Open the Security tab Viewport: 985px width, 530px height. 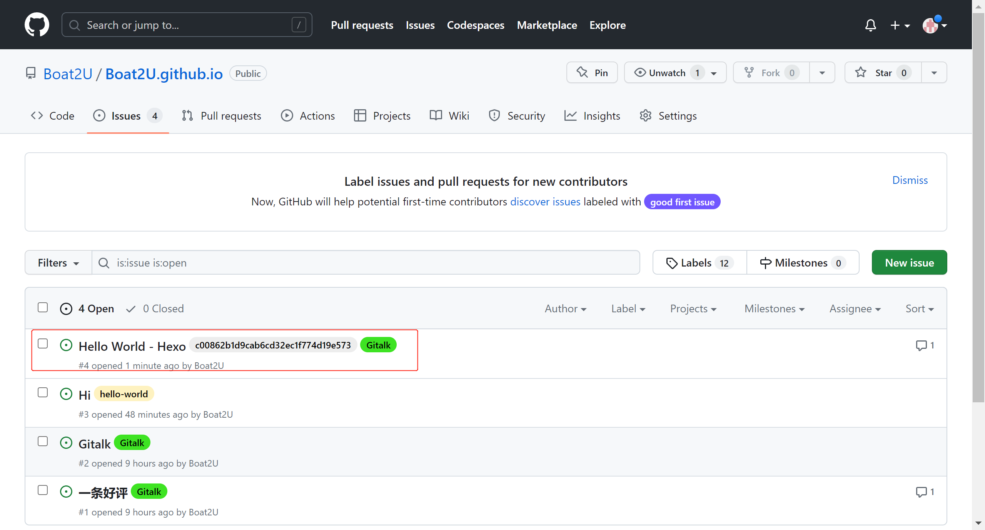(x=517, y=116)
